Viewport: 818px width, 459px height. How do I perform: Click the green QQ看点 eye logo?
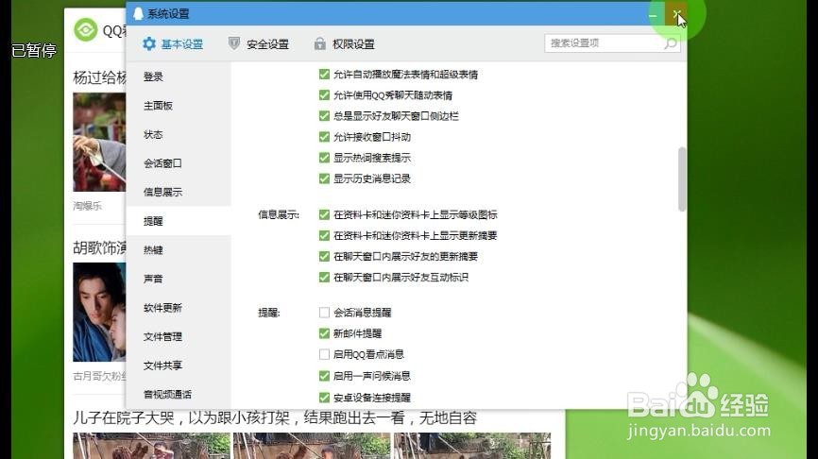point(86,29)
